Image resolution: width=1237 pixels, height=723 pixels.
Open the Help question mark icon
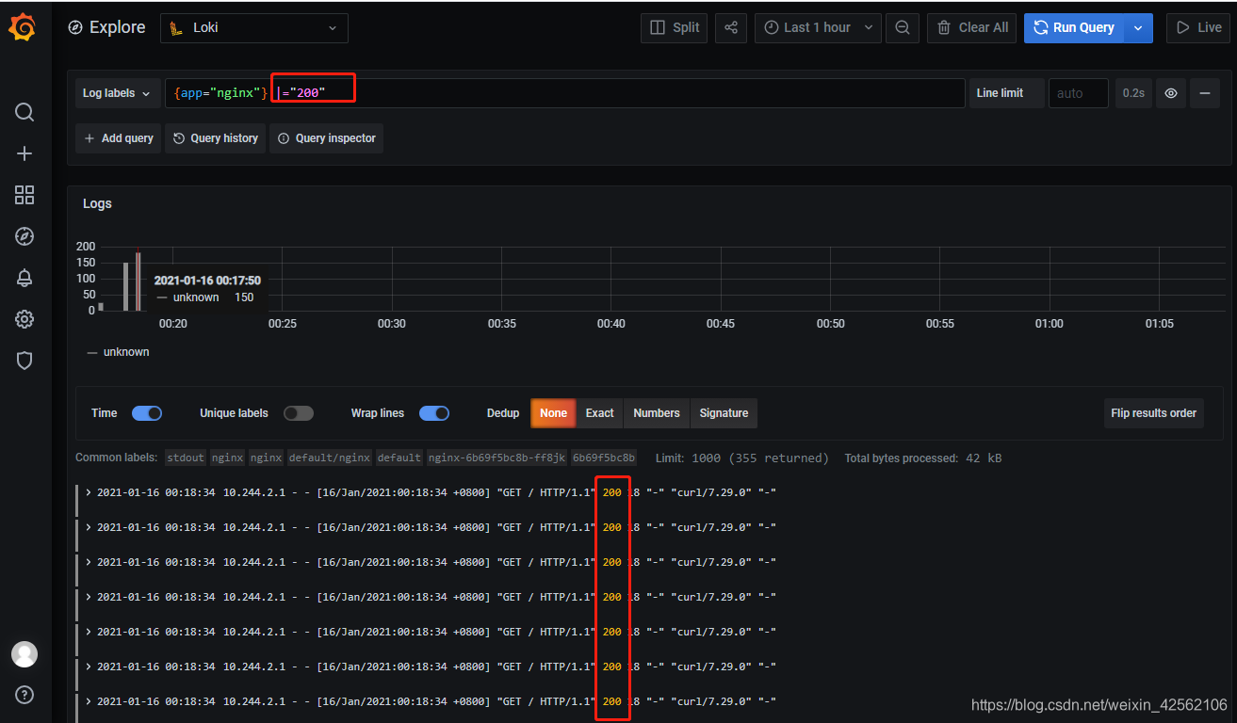24,695
